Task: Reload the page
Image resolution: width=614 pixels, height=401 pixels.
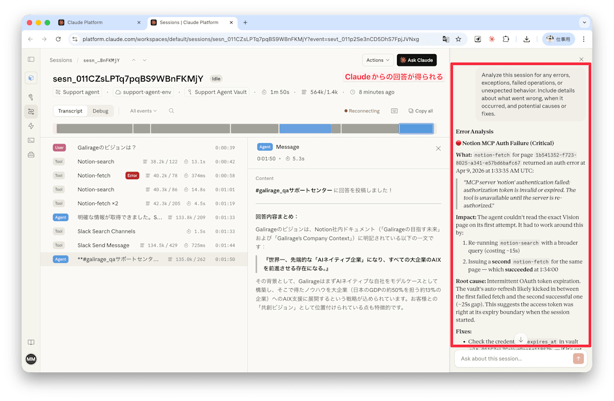Action: (58, 39)
